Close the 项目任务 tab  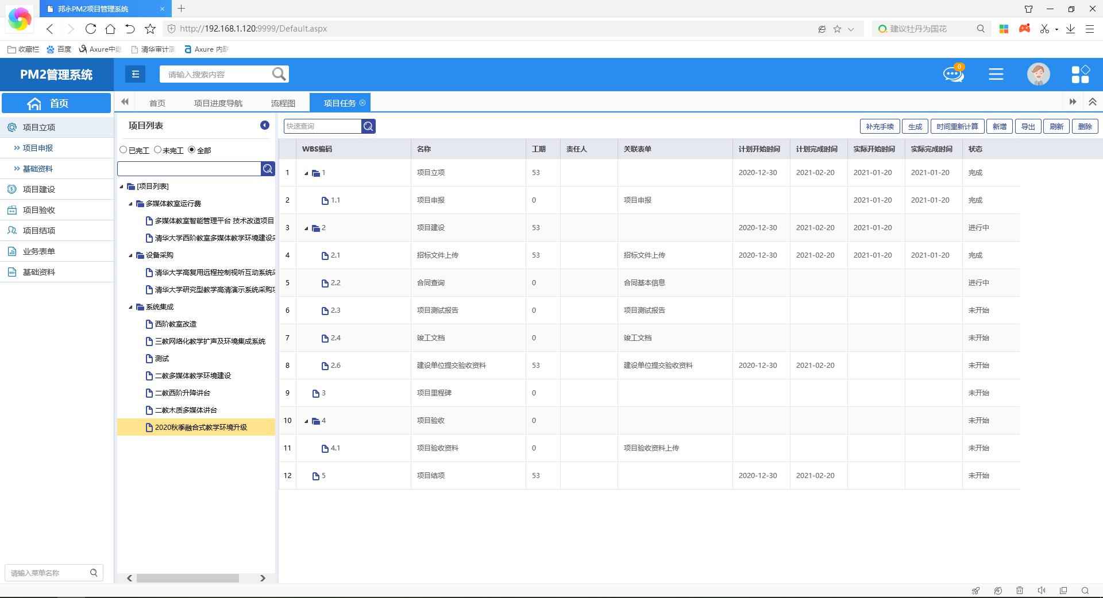point(362,103)
